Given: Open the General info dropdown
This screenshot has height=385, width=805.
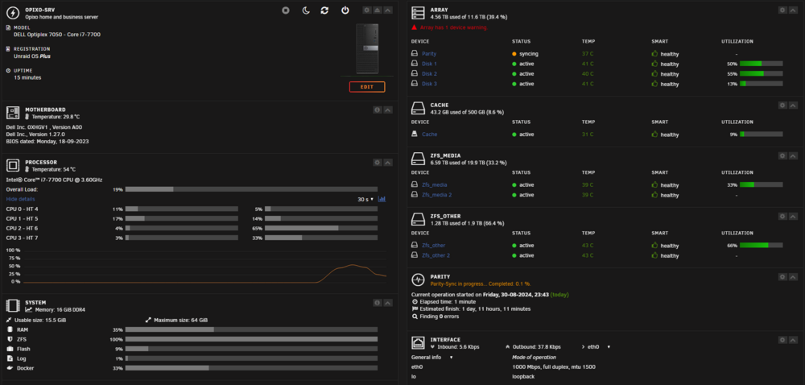Looking at the screenshot, I should pyautogui.click(x=432, y=357).
